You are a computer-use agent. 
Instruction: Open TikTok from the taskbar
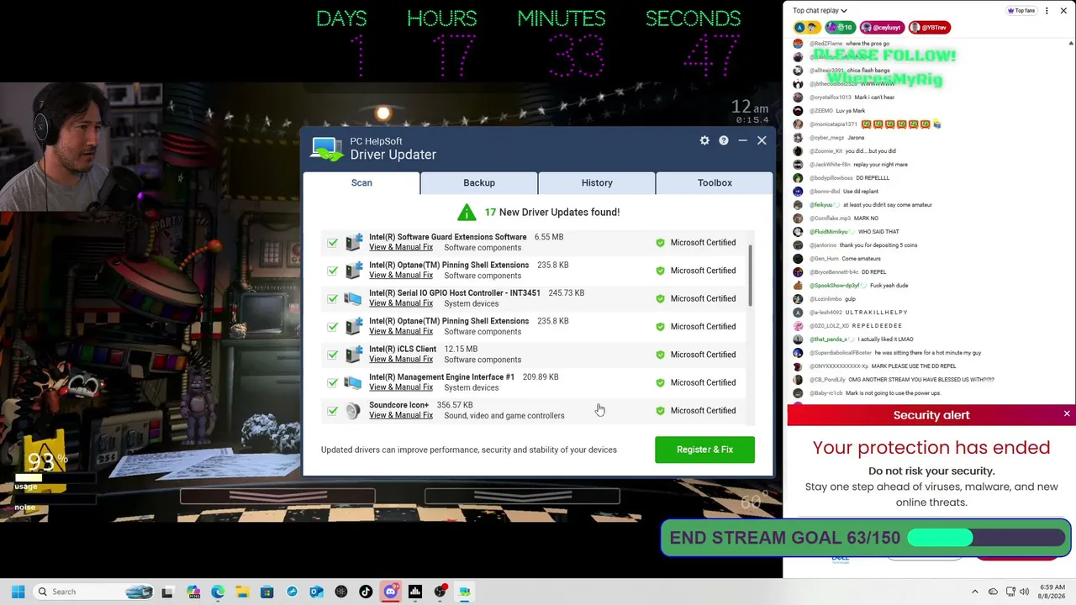coord(366,592)
